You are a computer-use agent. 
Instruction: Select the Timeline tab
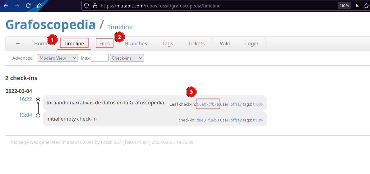point(74,43)
